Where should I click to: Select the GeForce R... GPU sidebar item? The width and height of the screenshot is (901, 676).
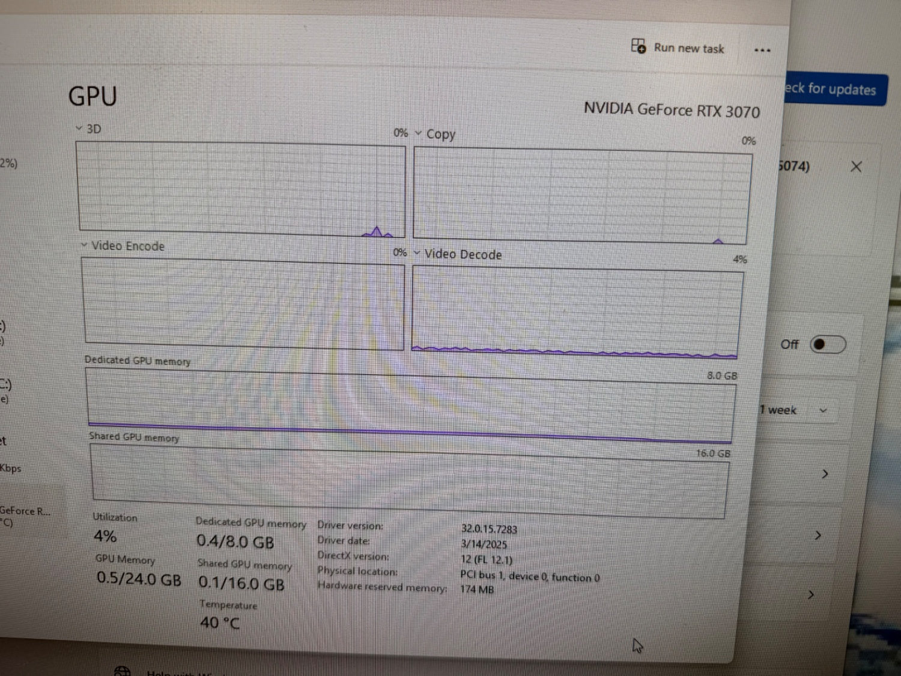pyautogui.click(x=25, y=517)
